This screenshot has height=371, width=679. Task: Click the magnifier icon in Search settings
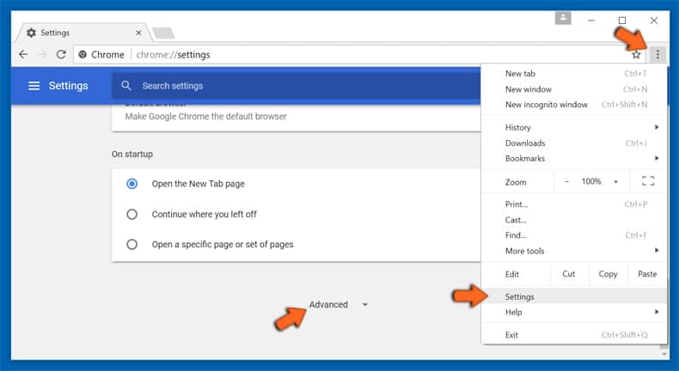[126, 86]
